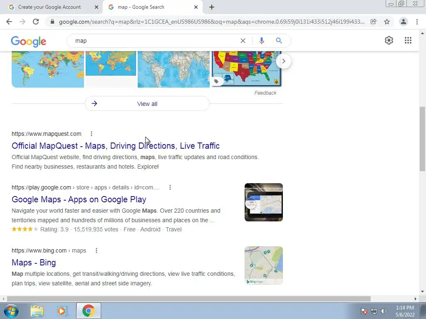The height and width of the screenshot is (319, 426).
Task: Open the Chrome three-dot menu
Action: pos(417,22)
